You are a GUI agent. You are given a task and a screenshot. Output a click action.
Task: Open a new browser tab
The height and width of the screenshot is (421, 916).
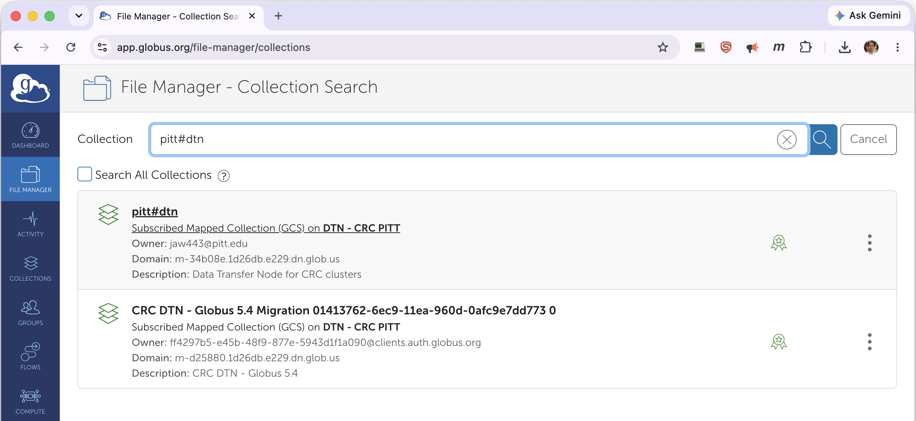[278, 16]
